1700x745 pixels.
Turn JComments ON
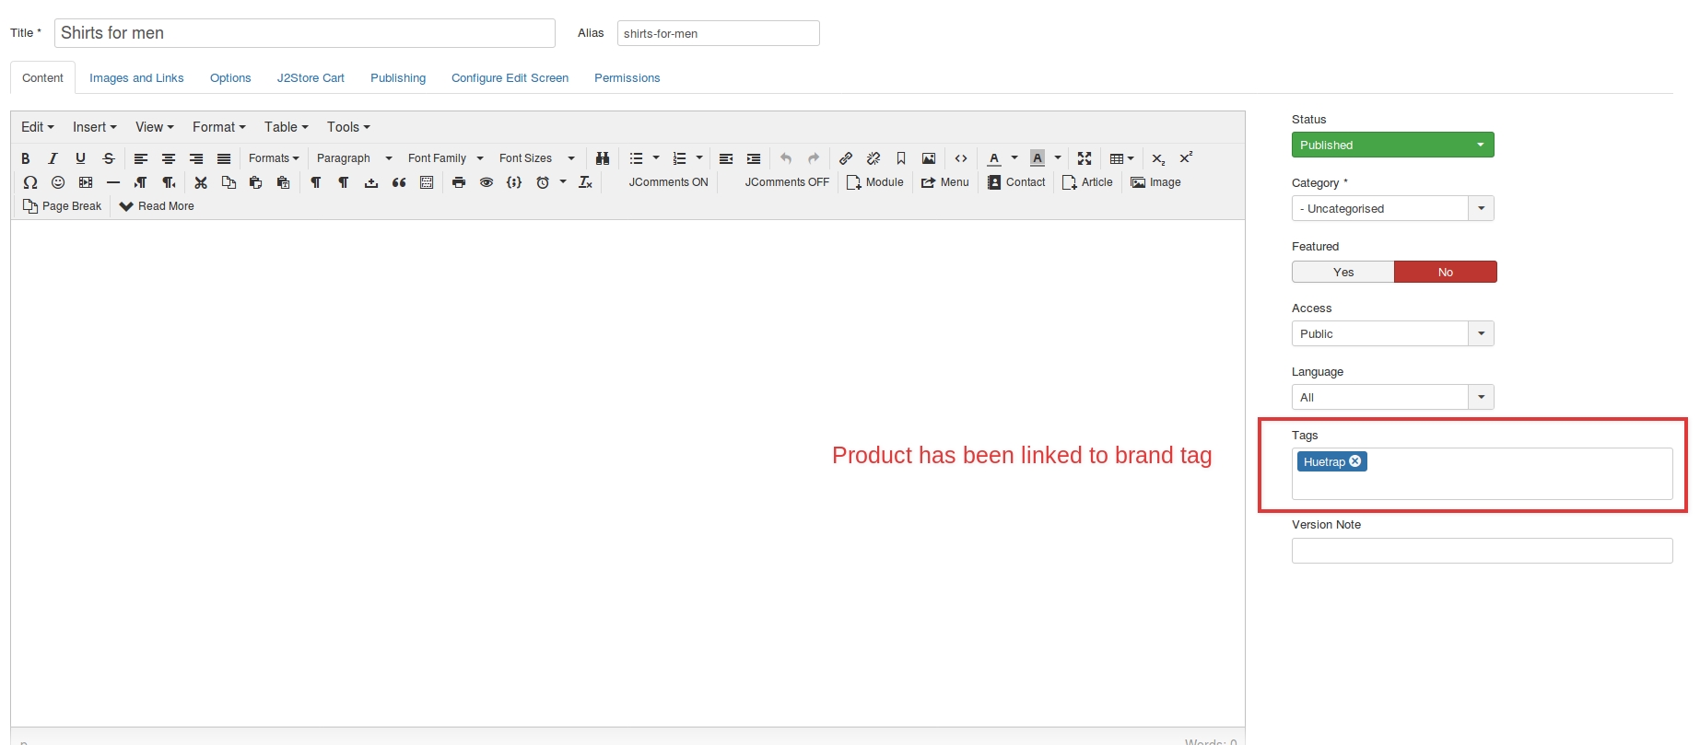[668, 182]
